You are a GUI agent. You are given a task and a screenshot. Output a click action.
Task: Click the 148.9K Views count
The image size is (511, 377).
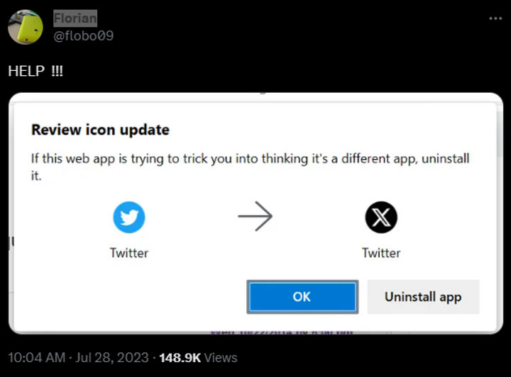tap(179, 358)
